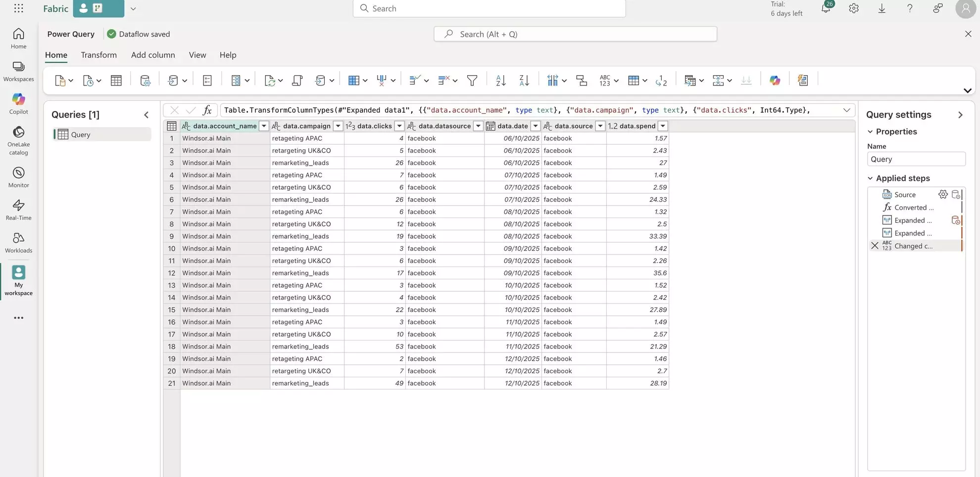Open the Add column tab
980x477 pixels.
(153, 55)
